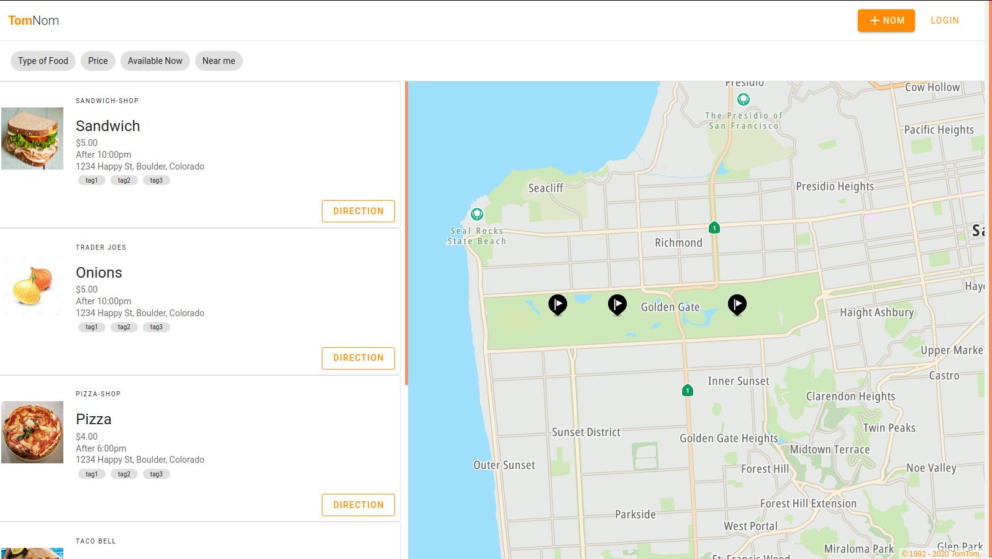Click the westernmost black flag map marker
992x559 pixels.
[x=558, y=305]
